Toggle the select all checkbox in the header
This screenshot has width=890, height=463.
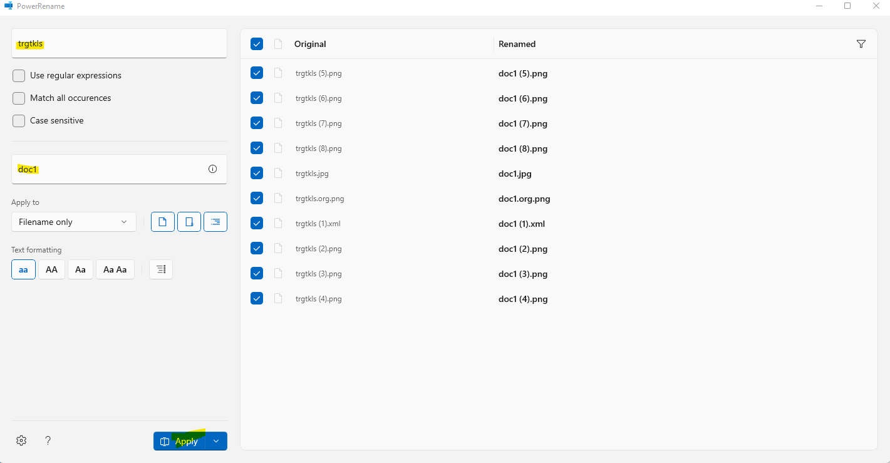tap(257, 44)
